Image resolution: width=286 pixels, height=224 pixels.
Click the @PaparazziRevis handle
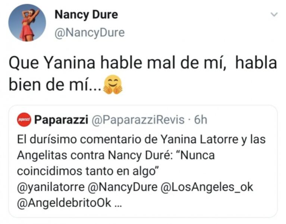tap(138, 120)
